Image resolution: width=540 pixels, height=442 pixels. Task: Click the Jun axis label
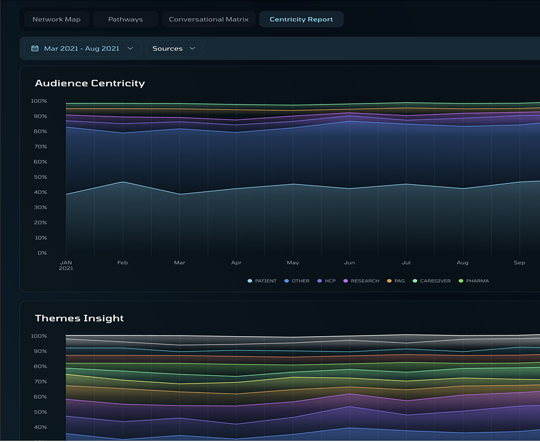(349, 263)
